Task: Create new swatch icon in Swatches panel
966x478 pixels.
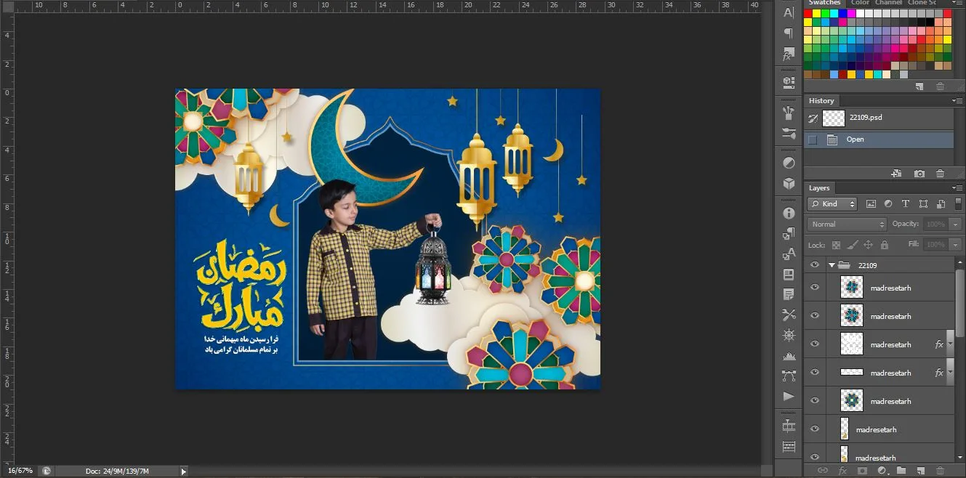Action: [919, 86]
